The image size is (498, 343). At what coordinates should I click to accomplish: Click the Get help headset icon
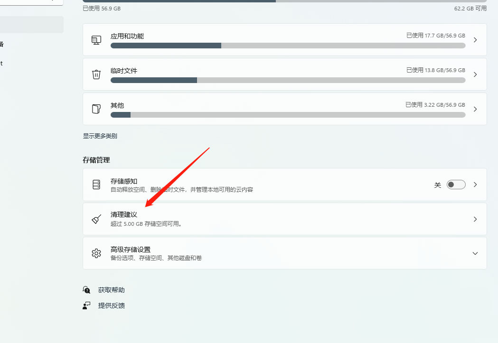pos(86,290)
